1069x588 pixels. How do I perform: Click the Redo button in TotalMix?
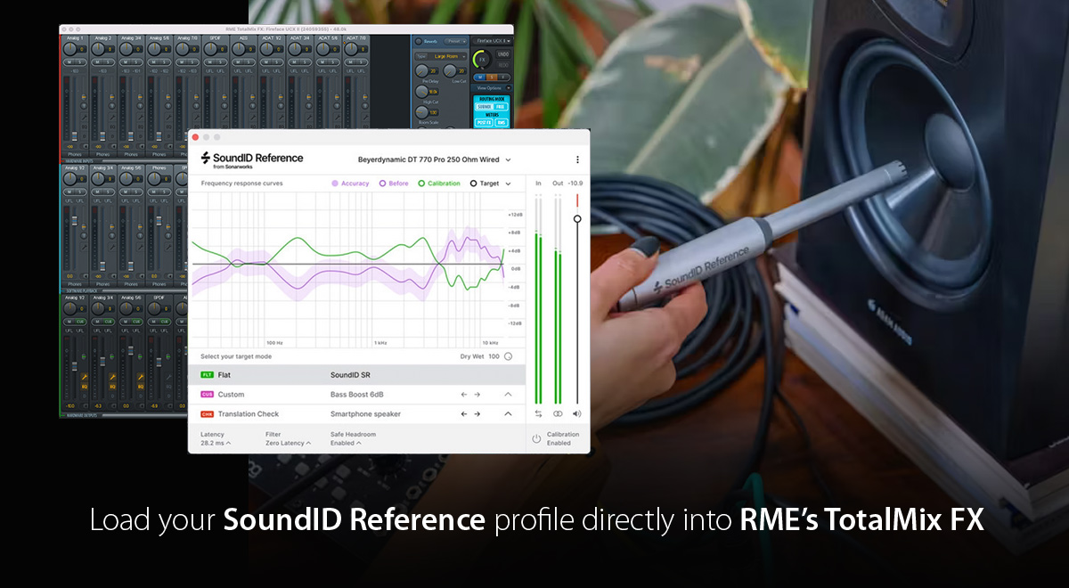[504, 64]
